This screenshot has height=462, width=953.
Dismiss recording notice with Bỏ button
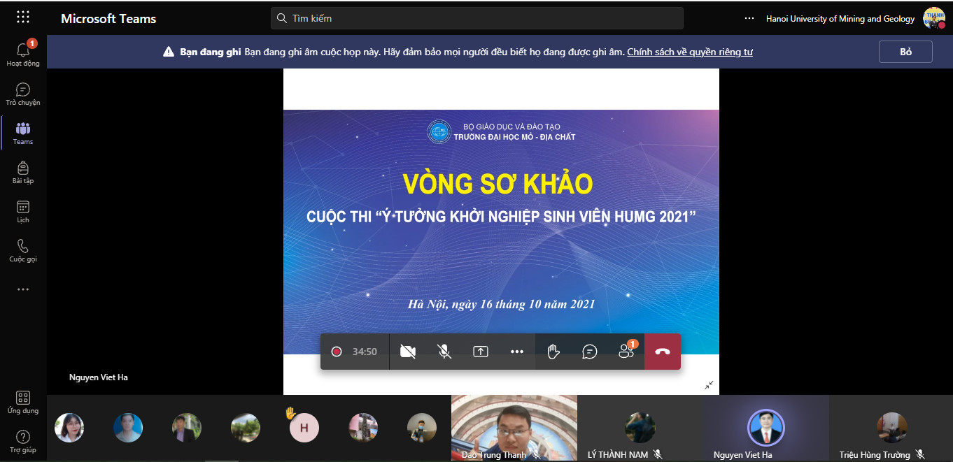click(x=906, y=52)
